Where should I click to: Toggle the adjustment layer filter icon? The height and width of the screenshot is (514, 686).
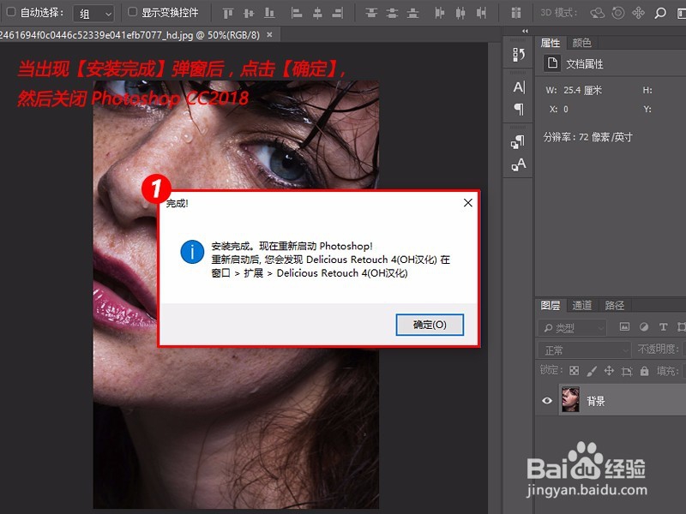point(644,327)
